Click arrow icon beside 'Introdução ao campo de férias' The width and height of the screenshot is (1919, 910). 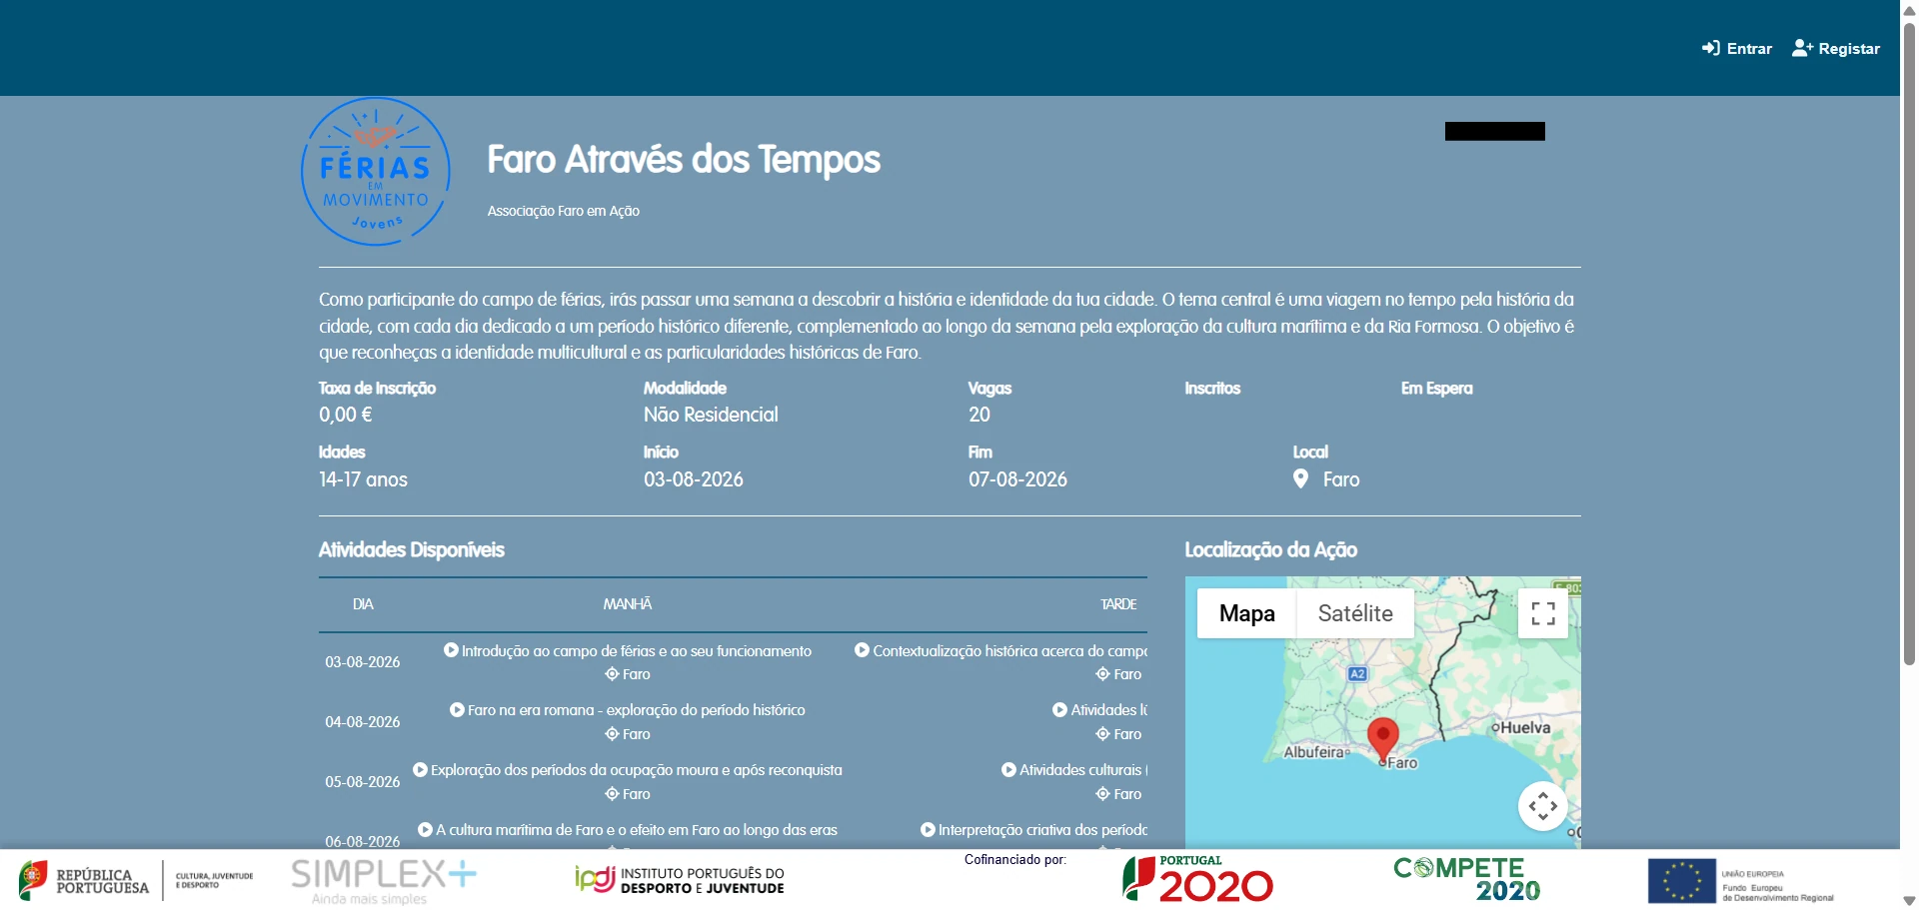click(x=451, y=650)
